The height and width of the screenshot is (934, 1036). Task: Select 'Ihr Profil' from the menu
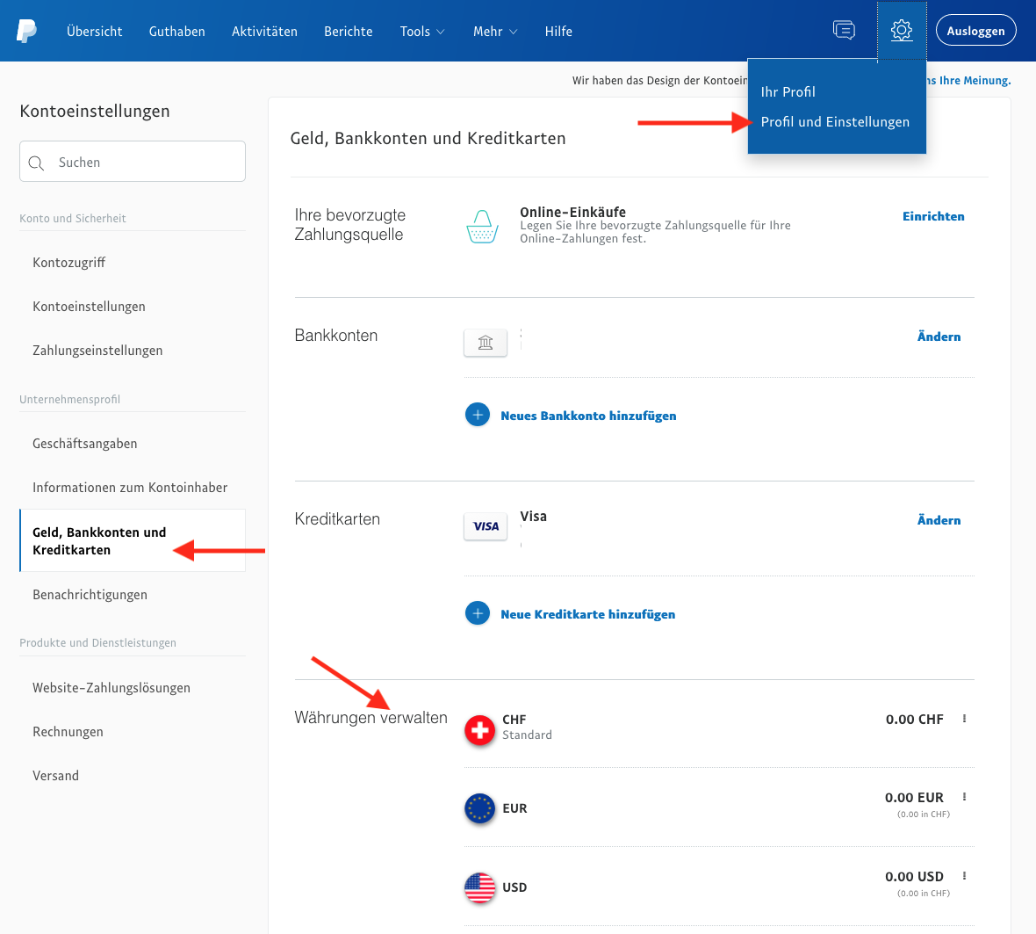[x=787, y=91]
